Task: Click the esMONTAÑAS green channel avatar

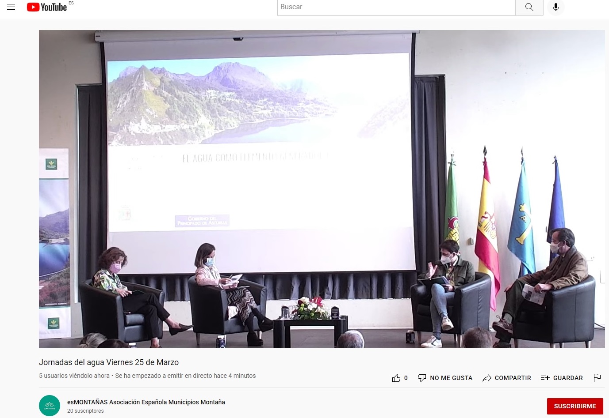Action: click(x=50, y=406)
